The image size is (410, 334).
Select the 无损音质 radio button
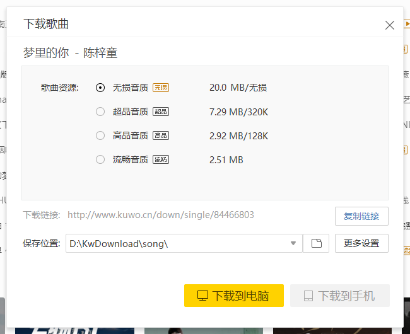tap(100, 88)
